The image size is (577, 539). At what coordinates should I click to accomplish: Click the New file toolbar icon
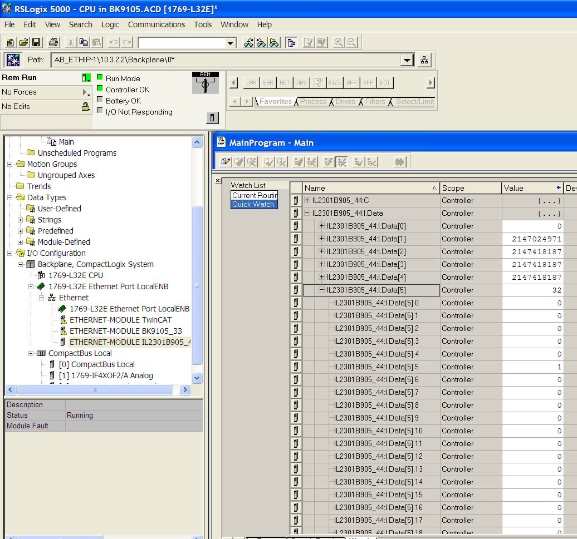[x=10, y=43]
